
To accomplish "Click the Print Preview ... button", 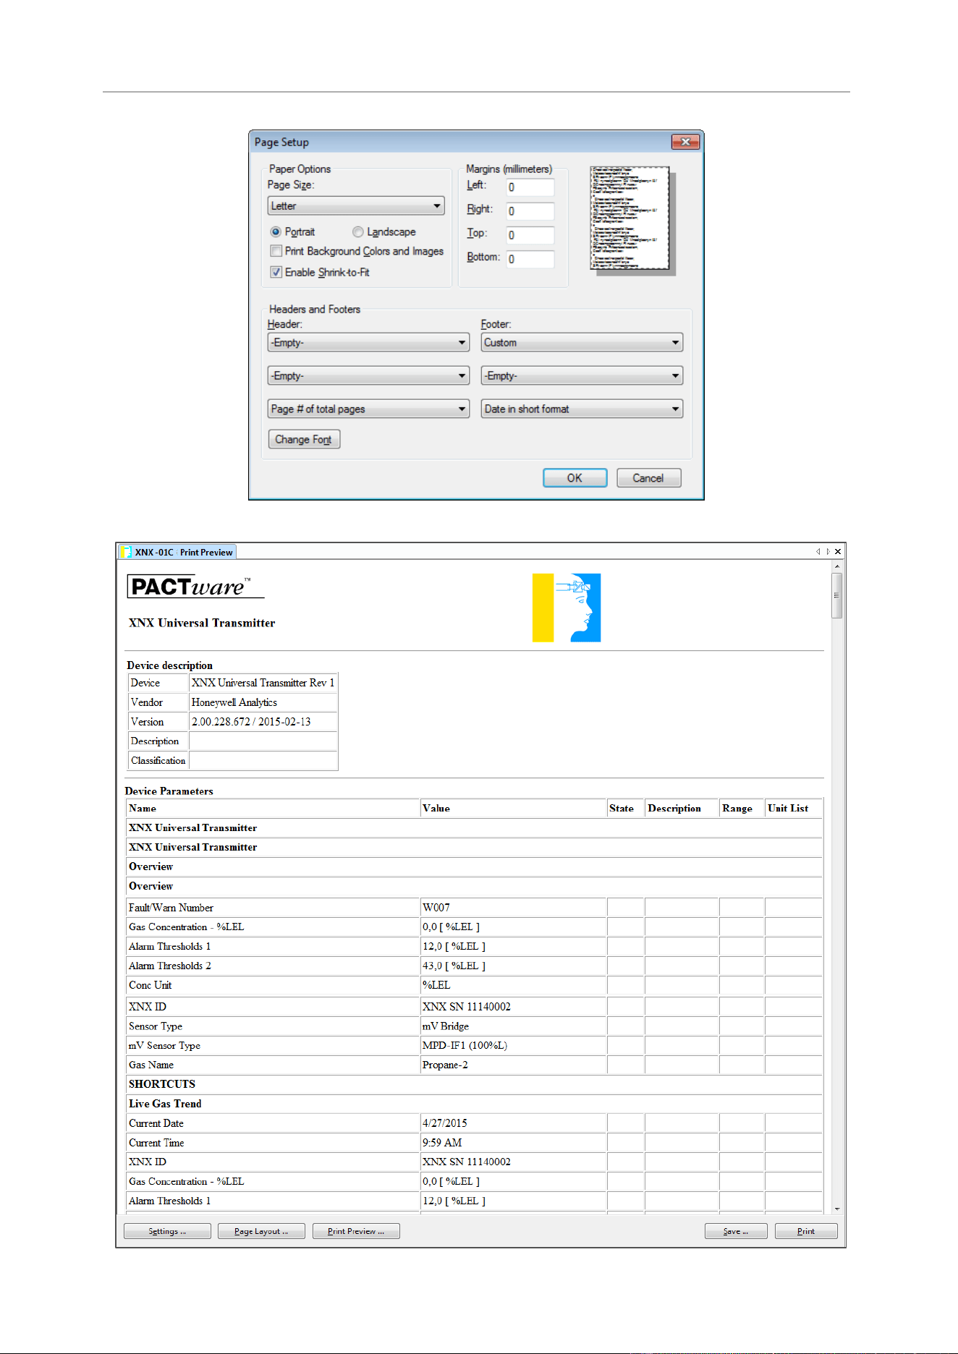I will [356, 1231].
